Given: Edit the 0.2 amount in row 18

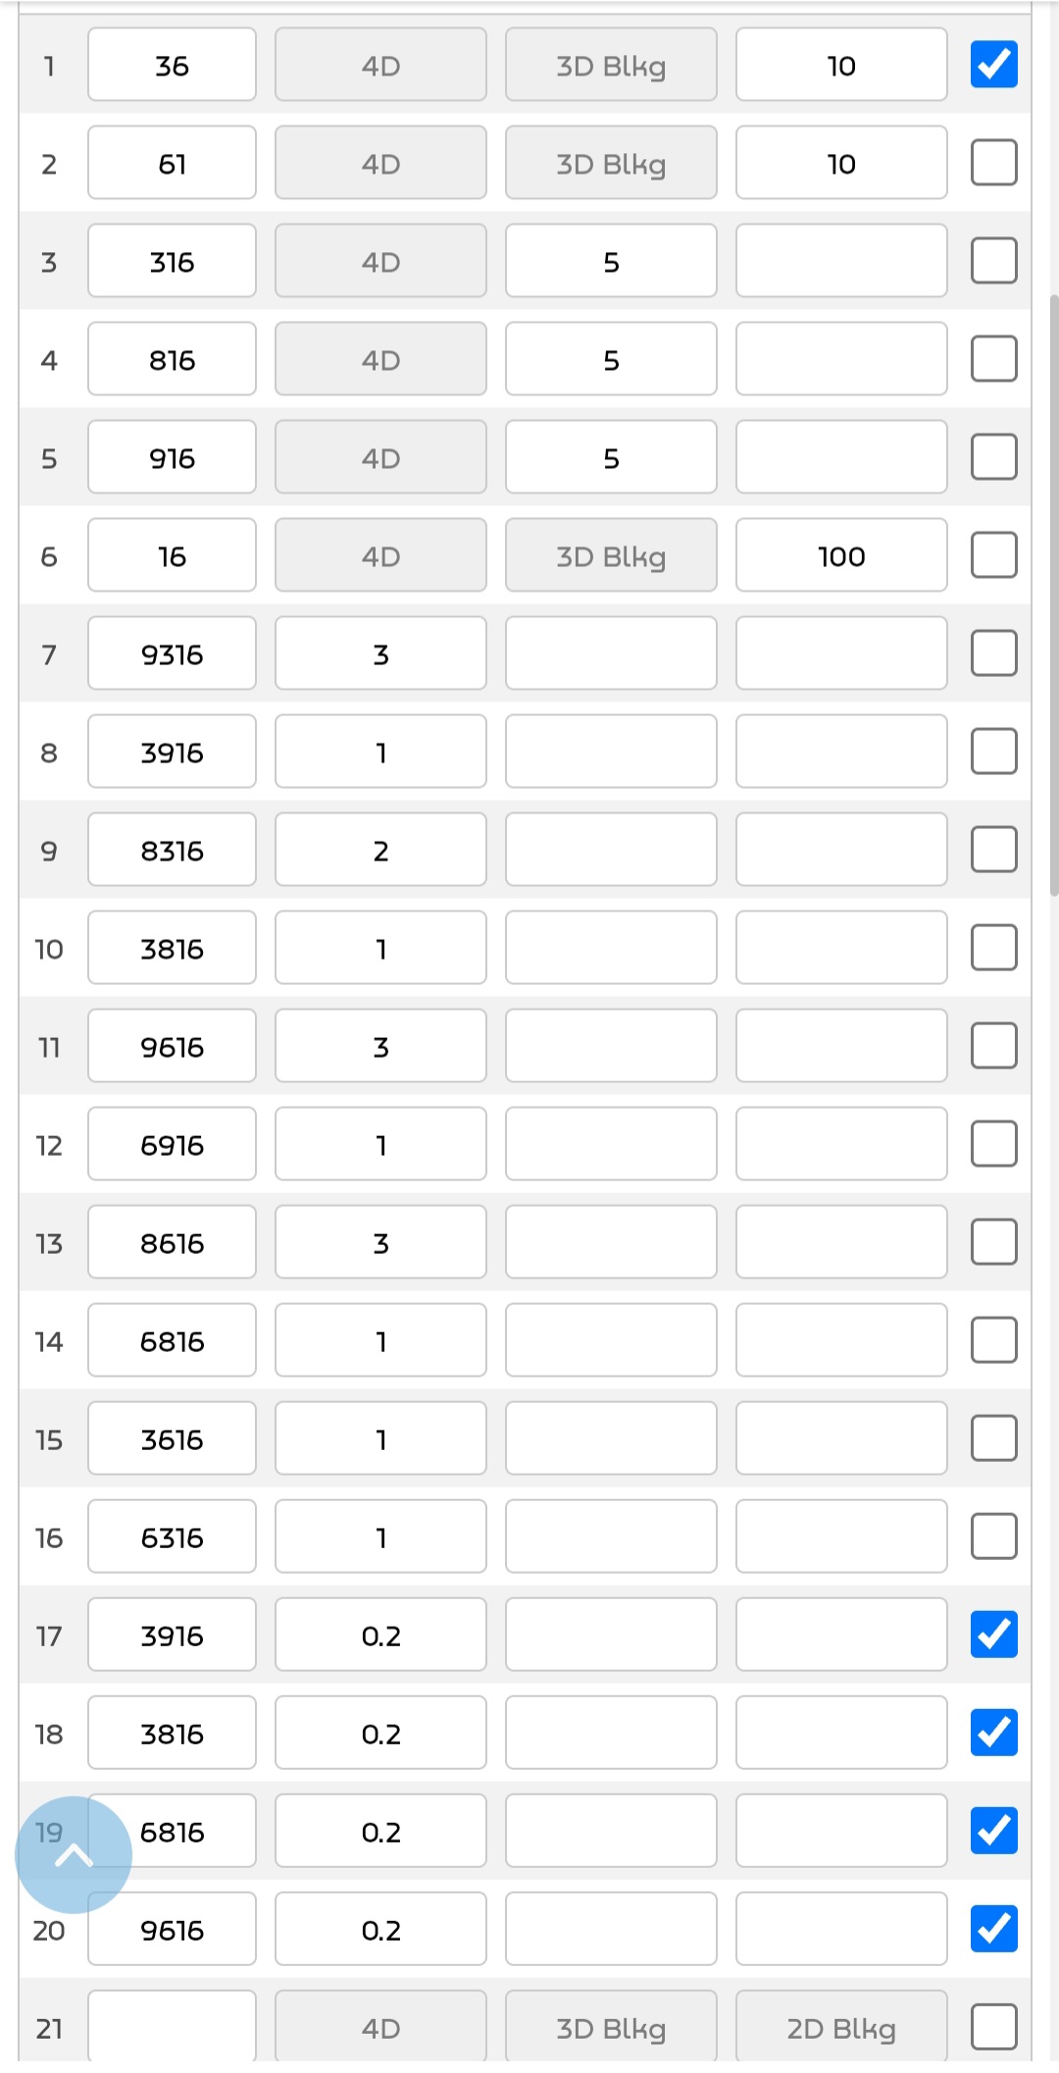Looking at the screenshot, I should click(380, 1733).
